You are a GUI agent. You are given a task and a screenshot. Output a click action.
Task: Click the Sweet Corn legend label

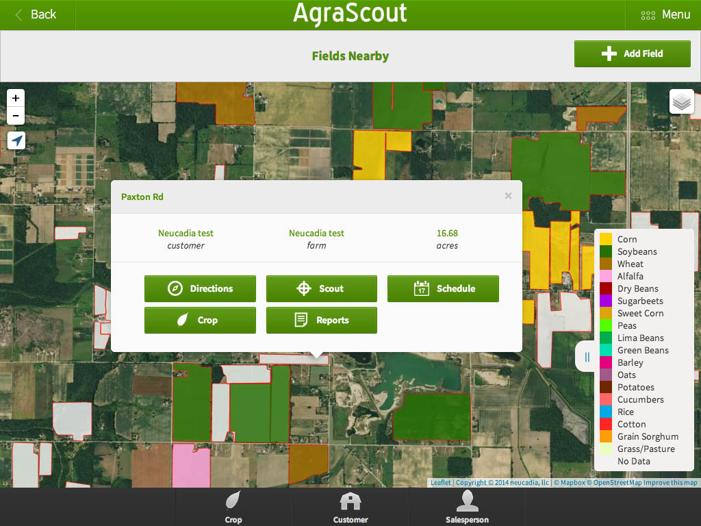coord(640,313)
